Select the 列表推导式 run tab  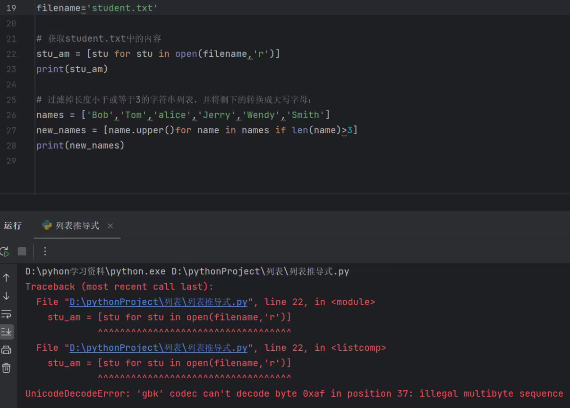[x=77, y=226]
